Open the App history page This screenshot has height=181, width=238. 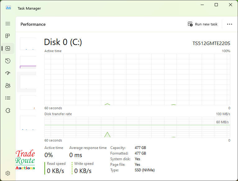(x=8, y=61)
